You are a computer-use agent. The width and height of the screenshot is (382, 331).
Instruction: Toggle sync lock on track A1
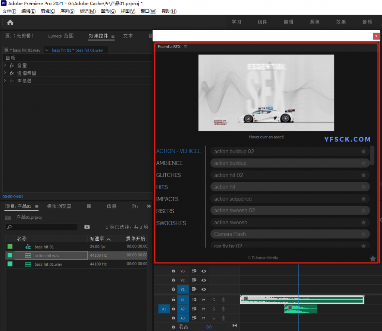[x=194, y=300]
